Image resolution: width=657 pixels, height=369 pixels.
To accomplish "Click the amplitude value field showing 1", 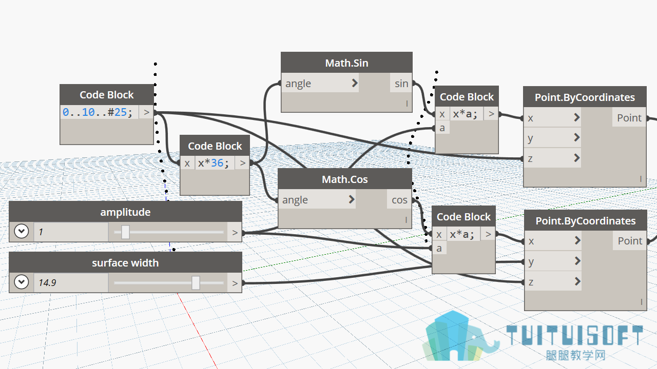I will pos(71,232).
